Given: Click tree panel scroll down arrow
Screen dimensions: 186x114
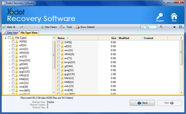Looking at the screenshot, I should click(x=54, y=93).
